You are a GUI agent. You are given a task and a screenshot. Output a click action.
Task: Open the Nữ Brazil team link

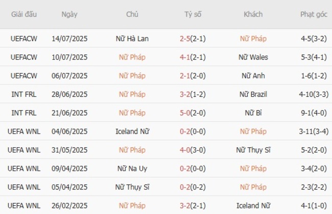(x=253, y=94)
